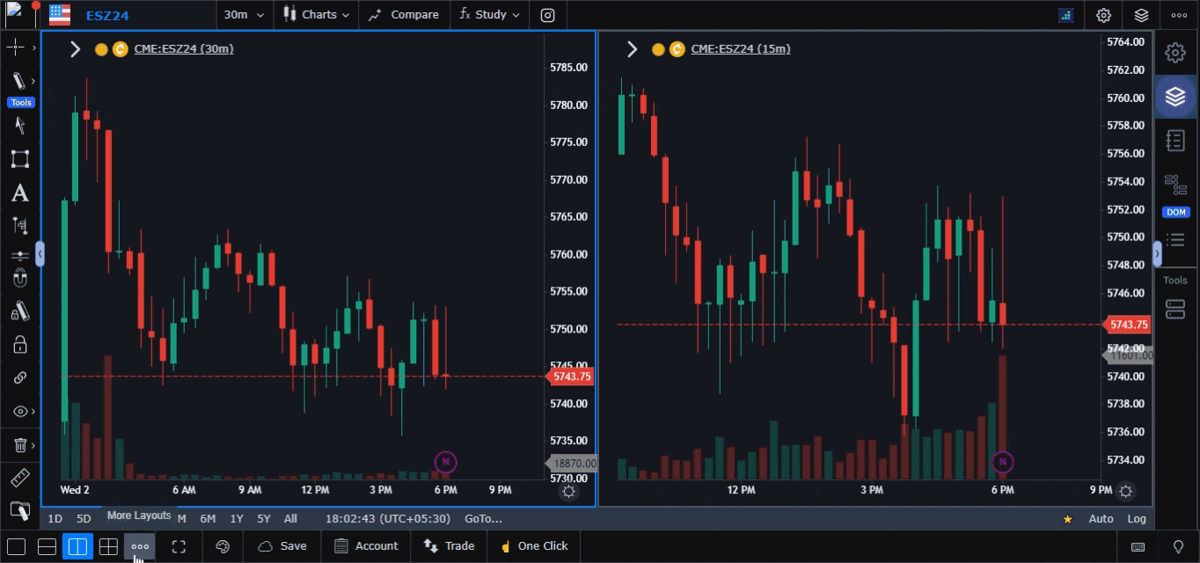Click the purple N marker near 6 PM
This screenshot has height=563, width=1200.
[x=445, y=461]
